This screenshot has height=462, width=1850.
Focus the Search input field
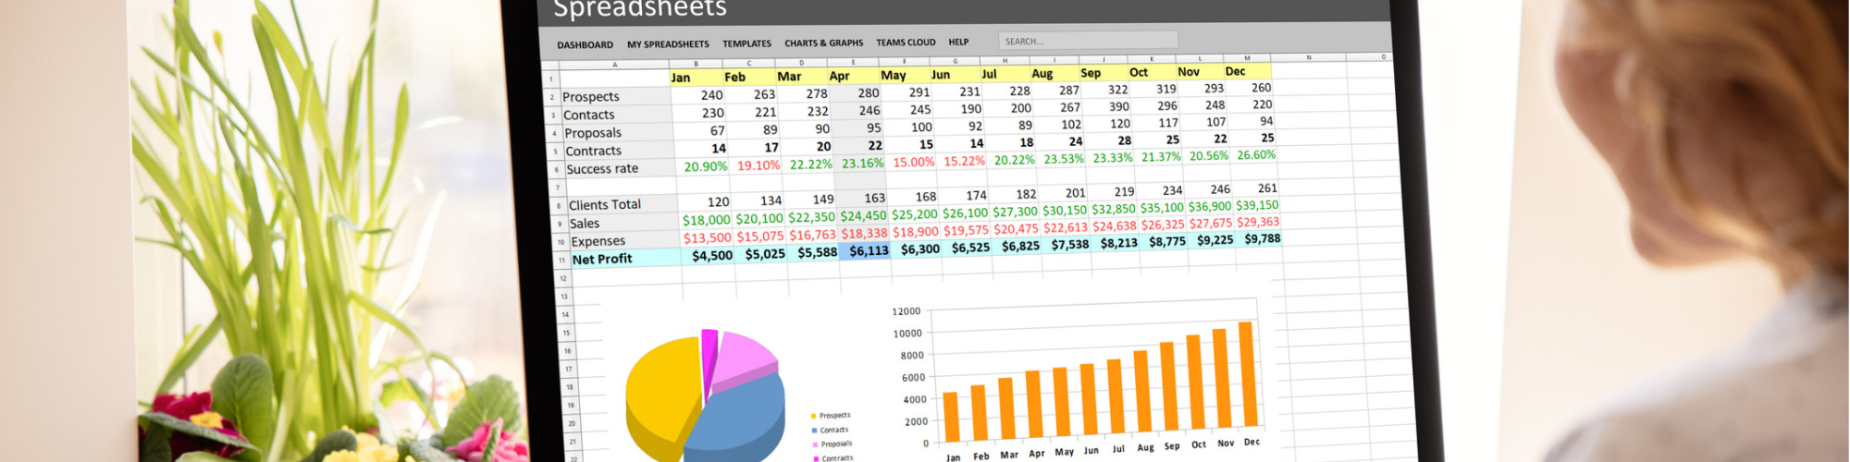(x=1087, y=41)
